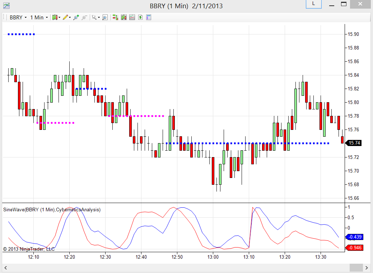Open the chart trader icon
Screen dimensions: 373x273
pos(115,17)
